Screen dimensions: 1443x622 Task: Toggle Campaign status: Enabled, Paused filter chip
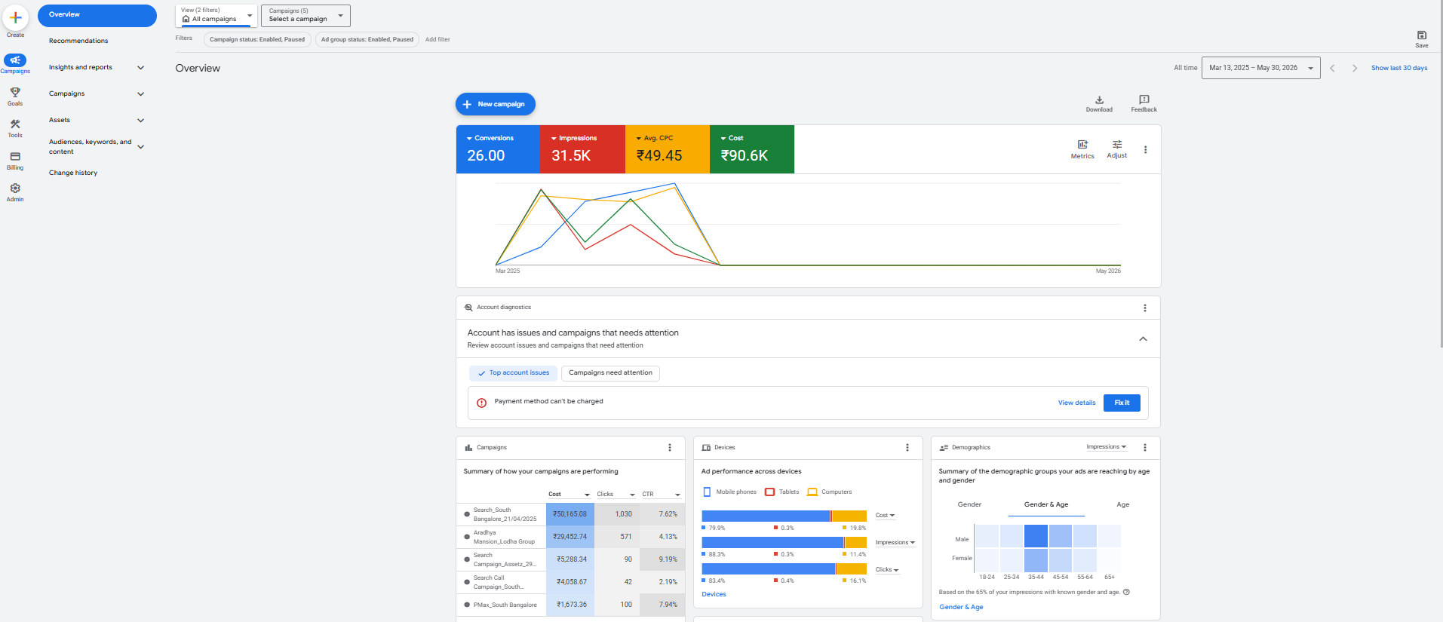tap(257, 39)
